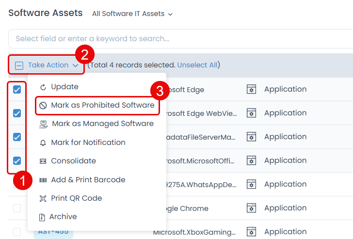This screenshot has height=239, width=353.
Task: Click the Update refresh icon in menu
Action: pos(43,87)
